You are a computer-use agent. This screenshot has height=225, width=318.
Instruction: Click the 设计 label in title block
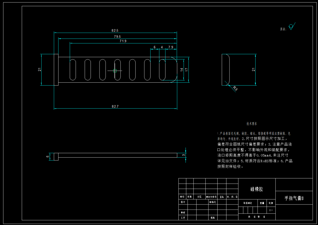point(183,202)
